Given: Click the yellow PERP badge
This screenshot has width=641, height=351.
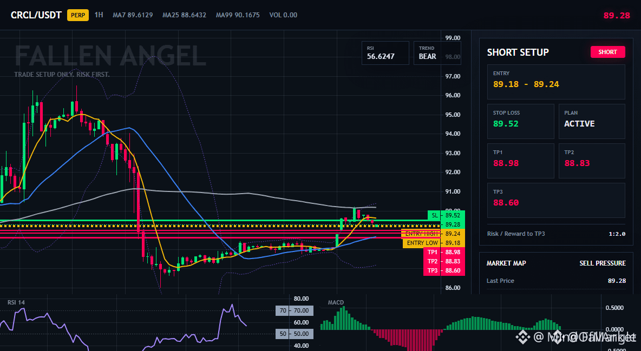Looking at the screenshot, I should click(78, 15).
